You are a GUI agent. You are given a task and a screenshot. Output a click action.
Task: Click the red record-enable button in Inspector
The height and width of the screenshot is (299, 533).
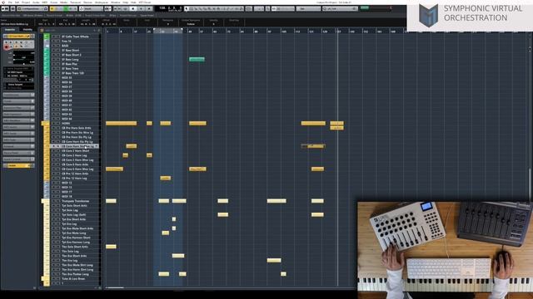[x=7, y=47]
